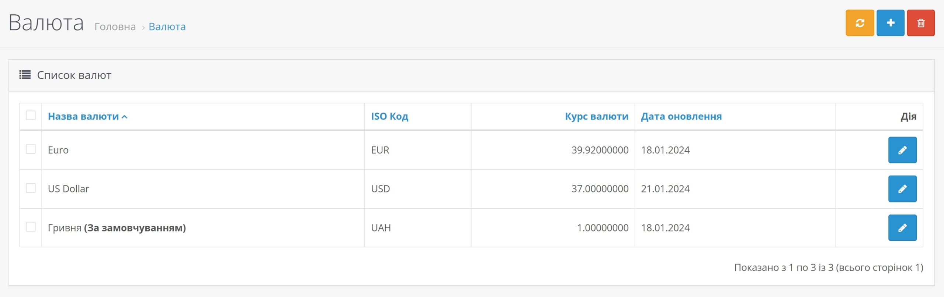944x297 pixels.
Task: Click the Euro currency name cell
Action: (58, 150)
